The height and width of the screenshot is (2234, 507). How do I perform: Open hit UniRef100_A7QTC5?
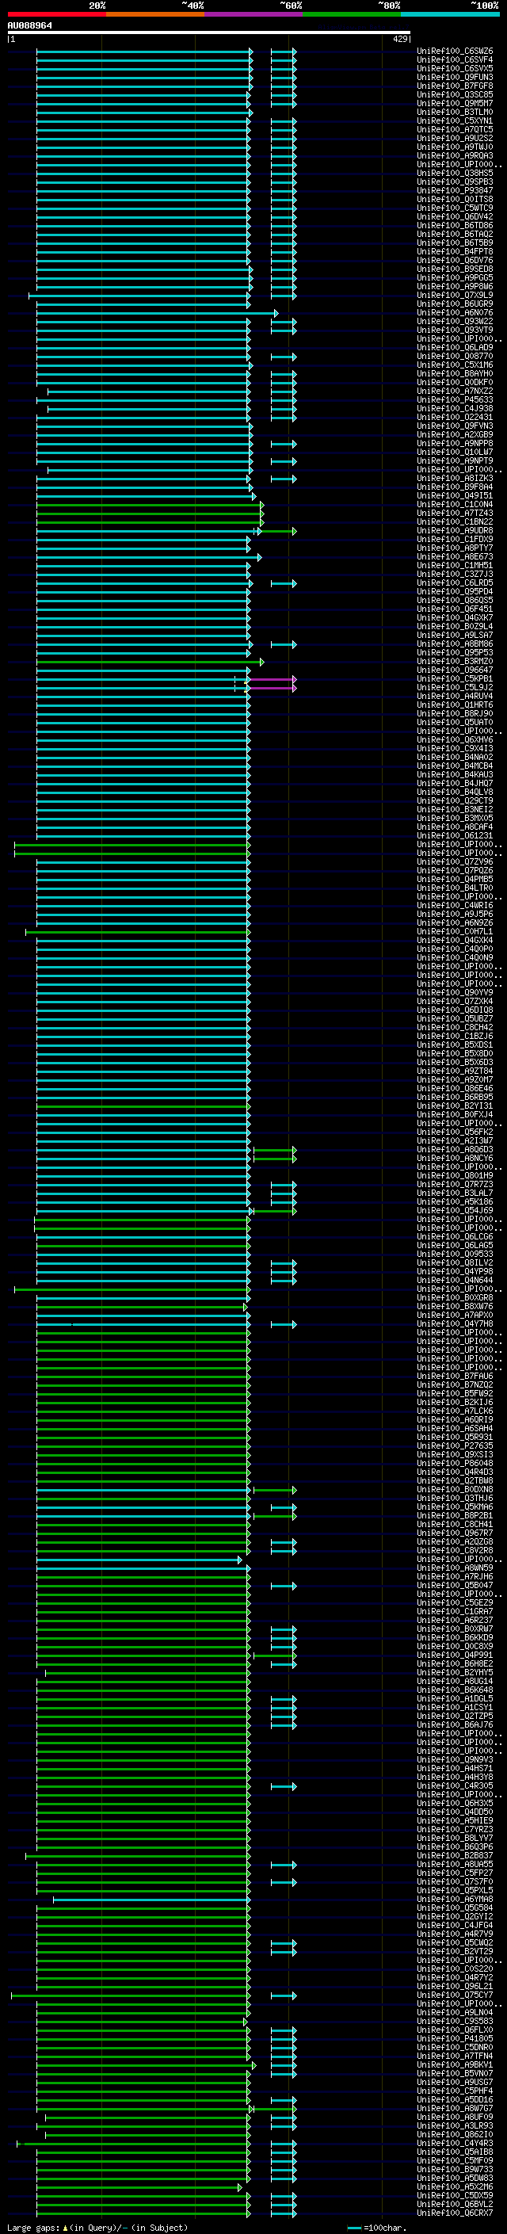pos(455,129)
